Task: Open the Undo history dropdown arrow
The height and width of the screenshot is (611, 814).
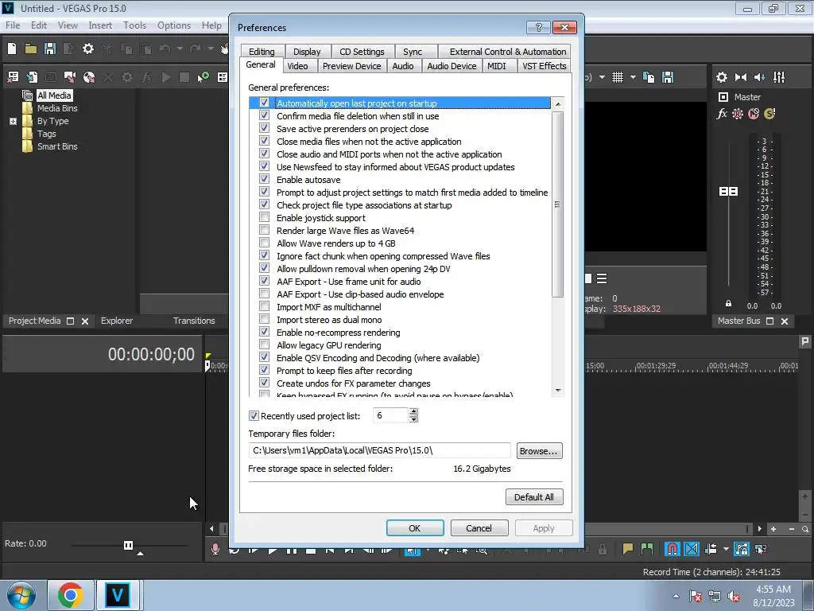Action: (x=180, y=49)
